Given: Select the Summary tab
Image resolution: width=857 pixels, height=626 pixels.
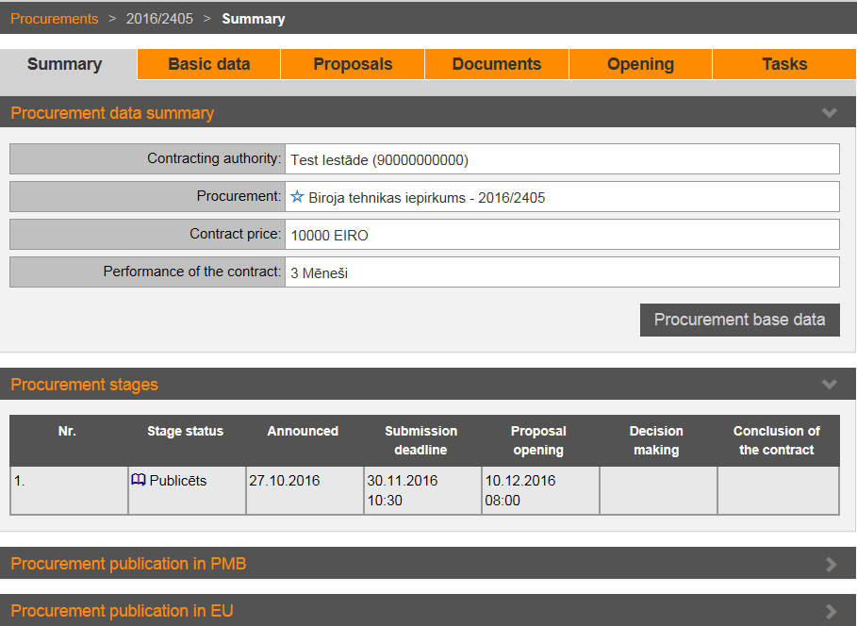Looking at the screenshot, I should pyautogui.click(x=64, y=64).
